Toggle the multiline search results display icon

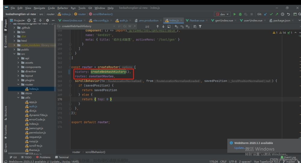[x=195, y=26]
